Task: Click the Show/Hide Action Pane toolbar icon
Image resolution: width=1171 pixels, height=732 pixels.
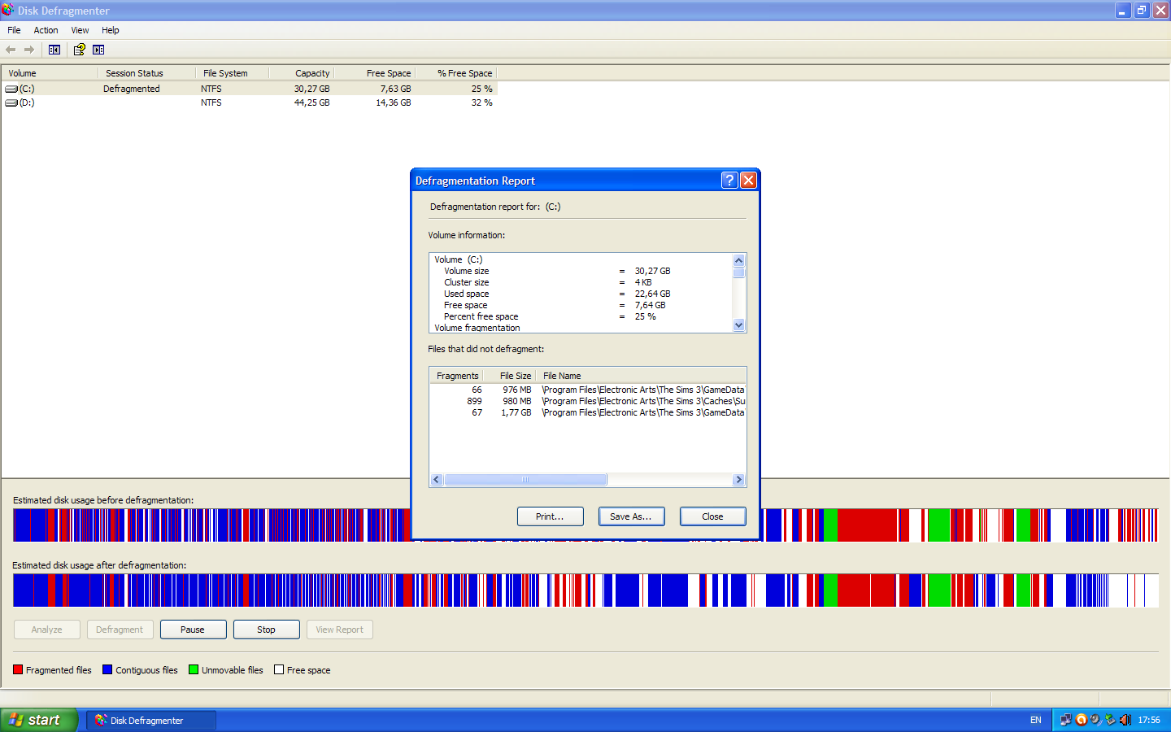Action: coord(98,50)
